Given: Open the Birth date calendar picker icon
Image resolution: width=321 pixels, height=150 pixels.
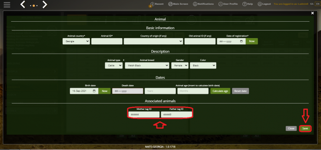Looking at the screenshot, I should pos(94,91).
